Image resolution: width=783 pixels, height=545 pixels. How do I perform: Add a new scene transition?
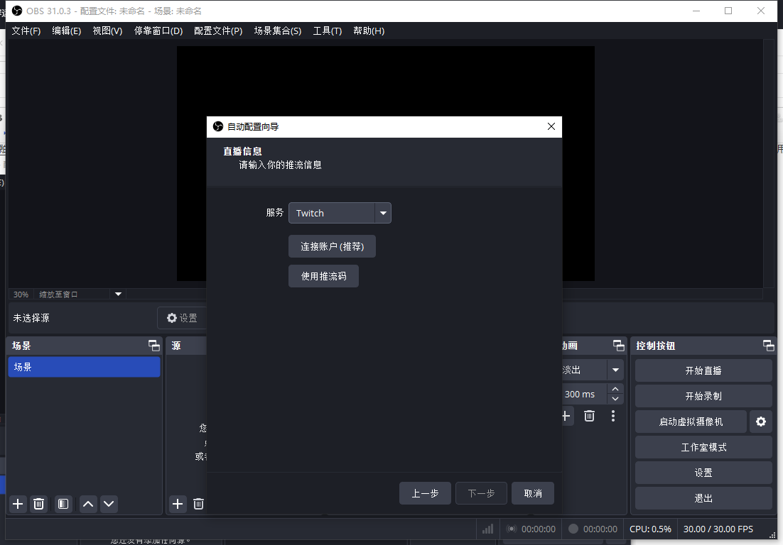[x=566, y=416]
